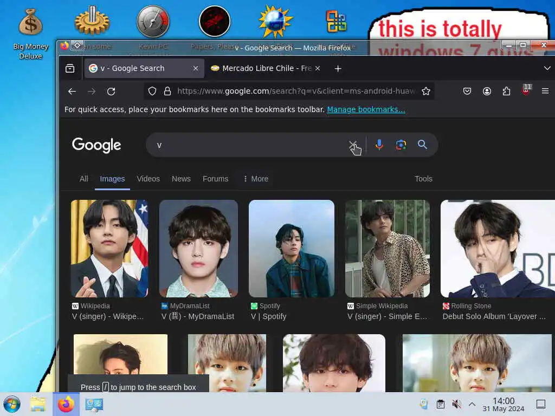Open the clipboard tray icon
Viewport: 555px width, 416px height.
[x=440, y=404]
